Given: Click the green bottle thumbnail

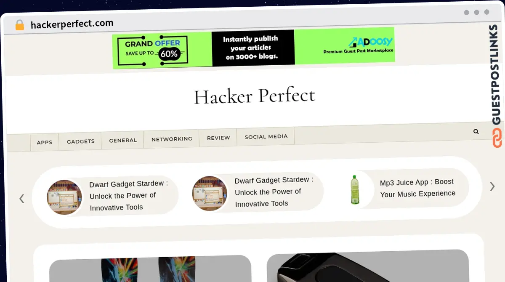Looking at the screenshot, I should tap(355, 190).
